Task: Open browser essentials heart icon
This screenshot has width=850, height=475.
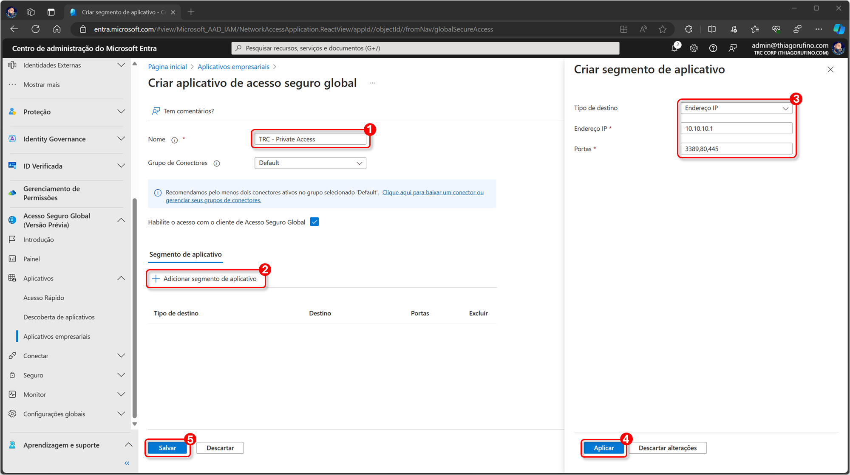Action: click(x=776, y=29)
